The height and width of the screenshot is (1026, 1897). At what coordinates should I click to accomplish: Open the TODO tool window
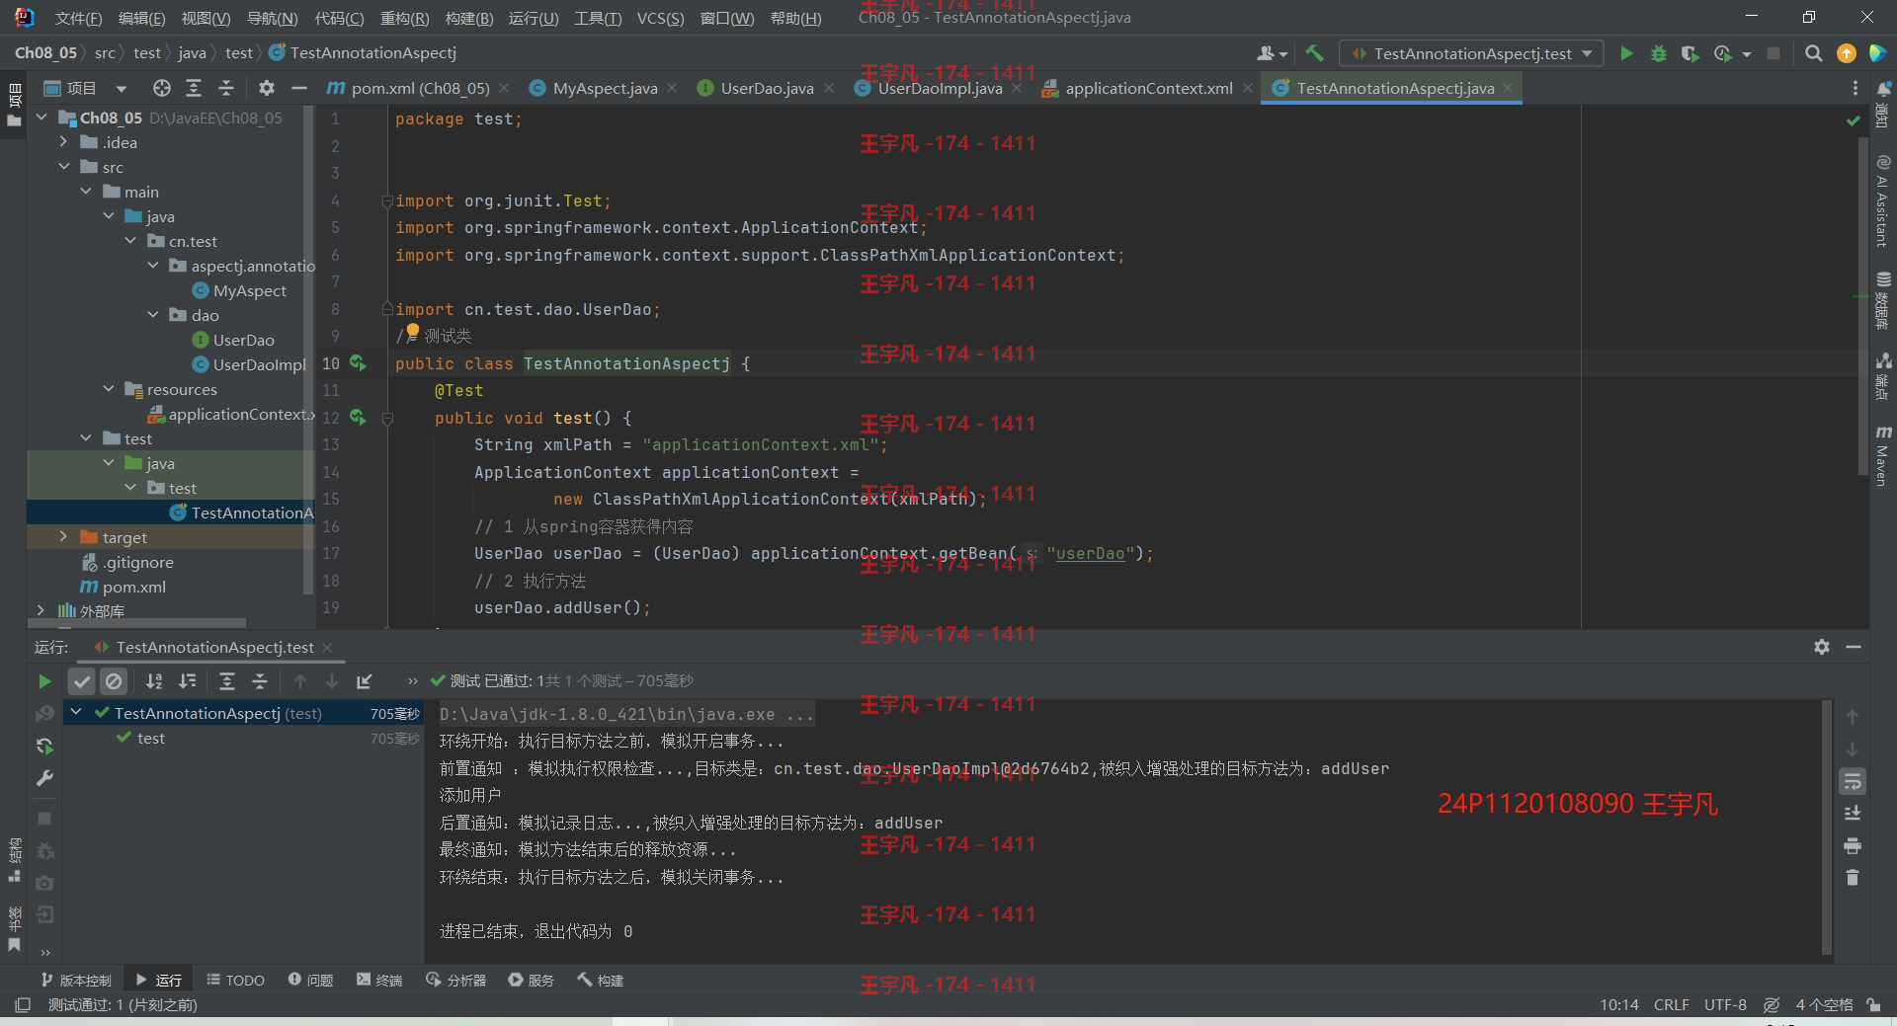(235, 981)
